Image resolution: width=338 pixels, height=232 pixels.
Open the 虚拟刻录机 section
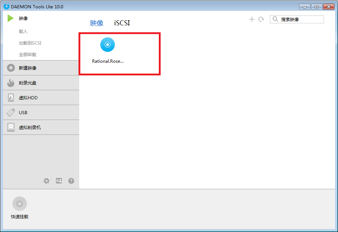coord(41,127)
